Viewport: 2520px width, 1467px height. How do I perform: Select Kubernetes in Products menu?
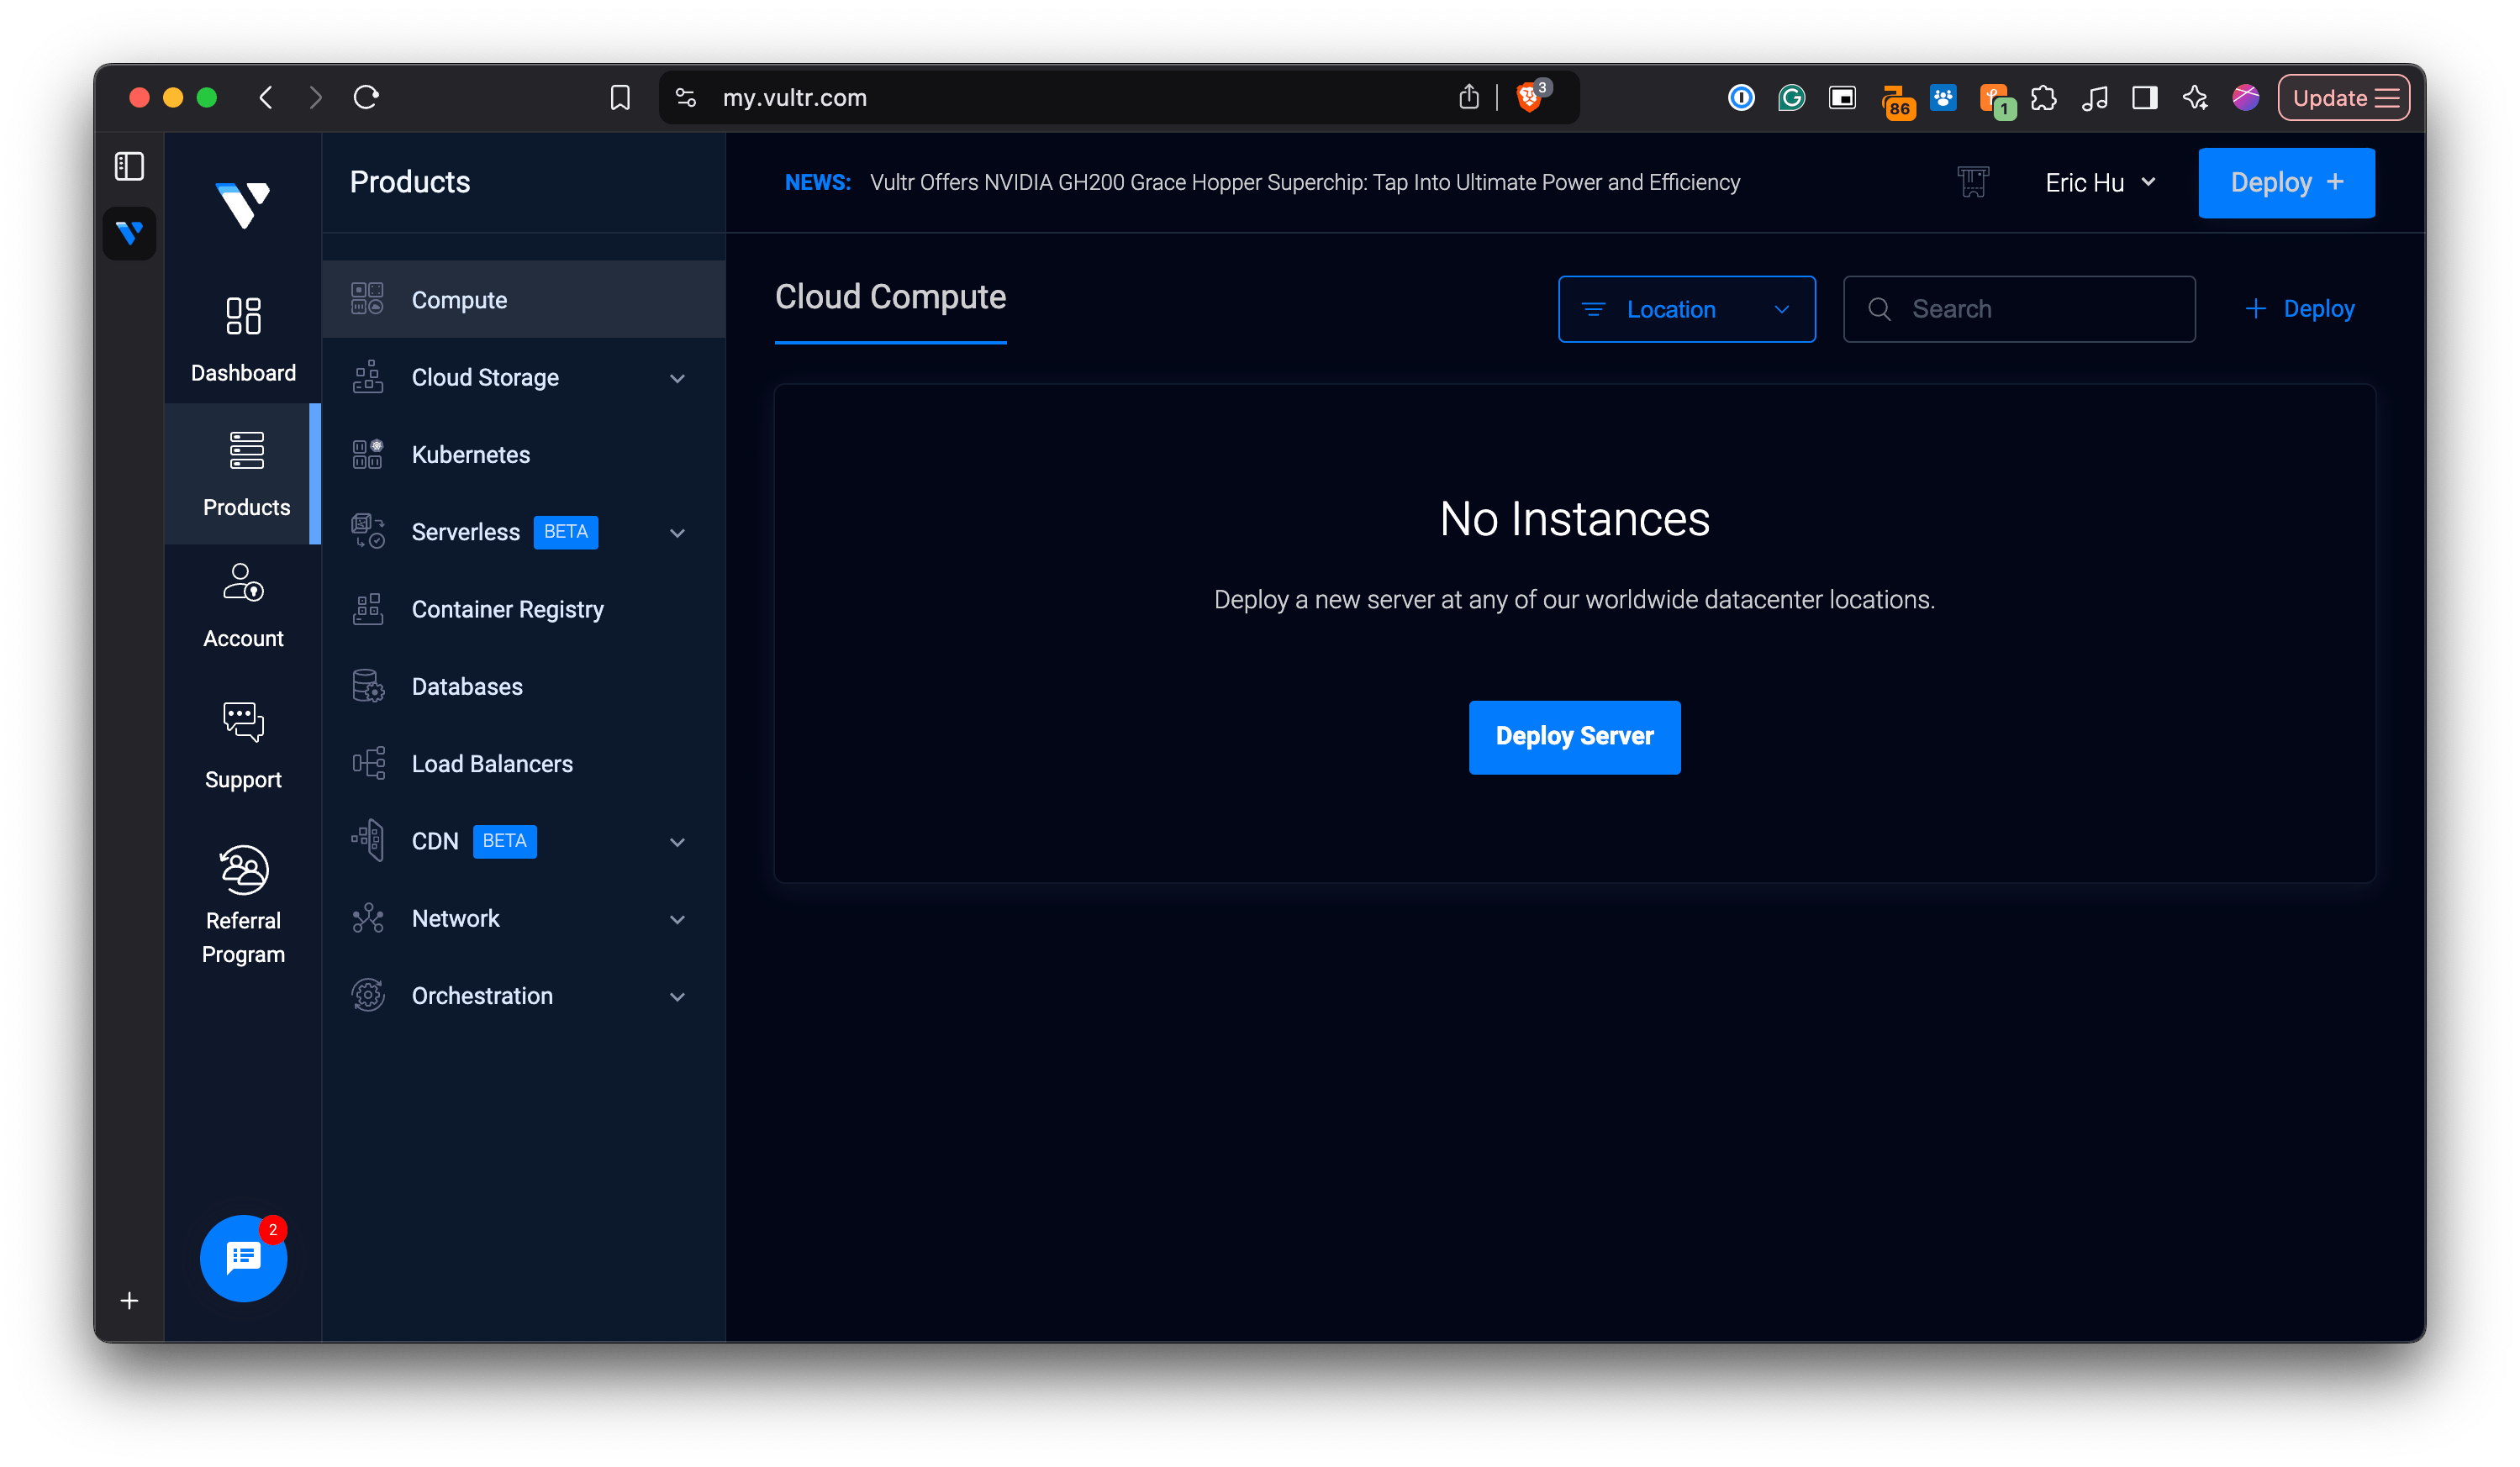coord(523,454)
